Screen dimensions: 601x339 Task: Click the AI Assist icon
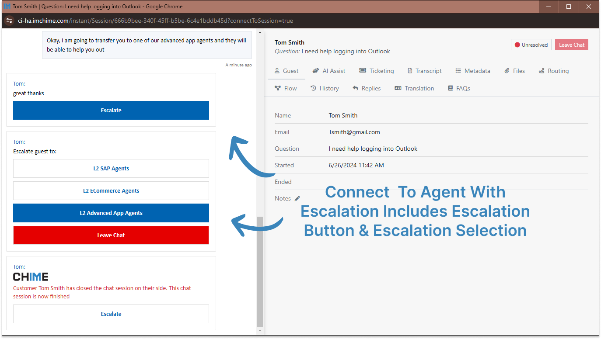[x=315, y=70]
